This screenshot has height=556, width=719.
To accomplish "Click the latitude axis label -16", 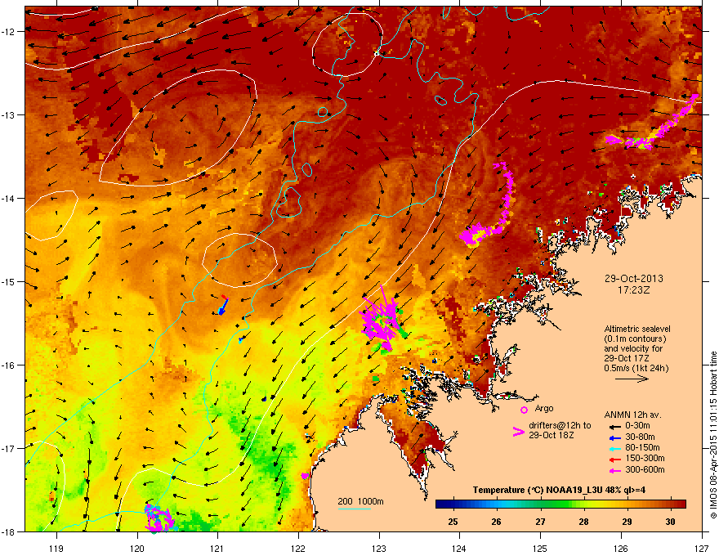I will 9,365.
